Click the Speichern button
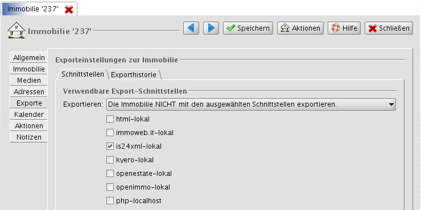 tap(248, 28)
